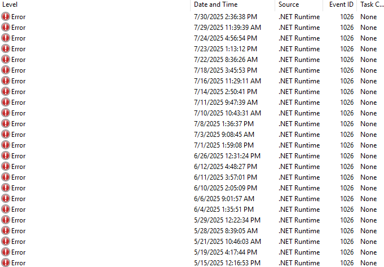Viewport: 384px width, 267px height.
Task: Click the error icon for 5/21/2025 10:46:03 AM event
Action: 6,242
